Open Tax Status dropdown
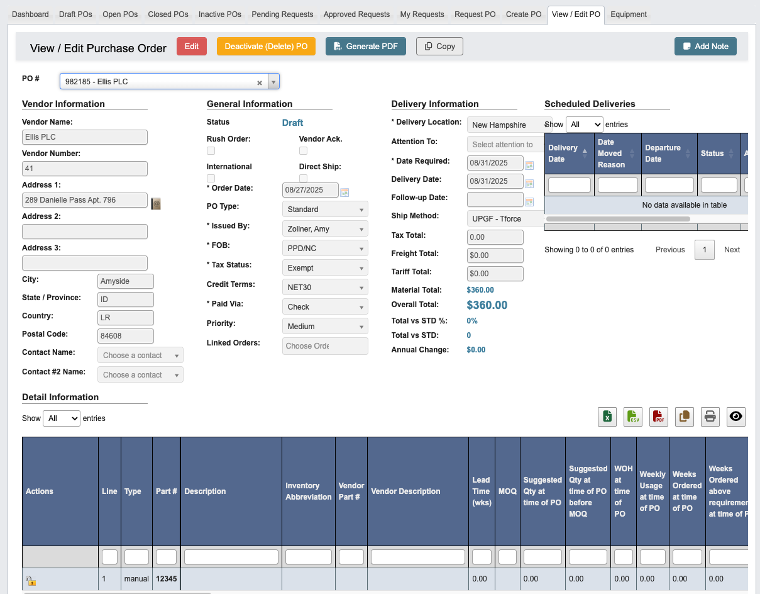 click(x=325, y=268)
